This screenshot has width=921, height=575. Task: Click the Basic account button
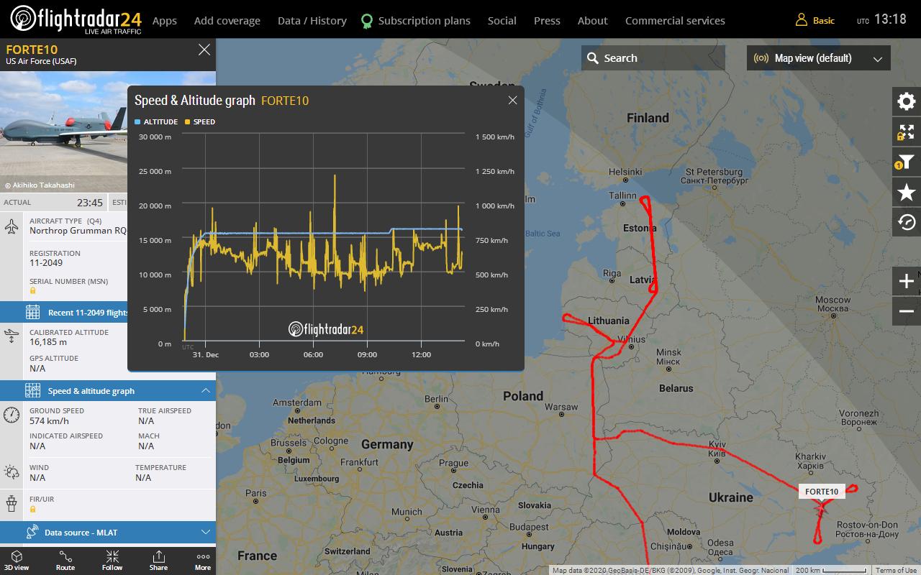click(x=815, y=21)
